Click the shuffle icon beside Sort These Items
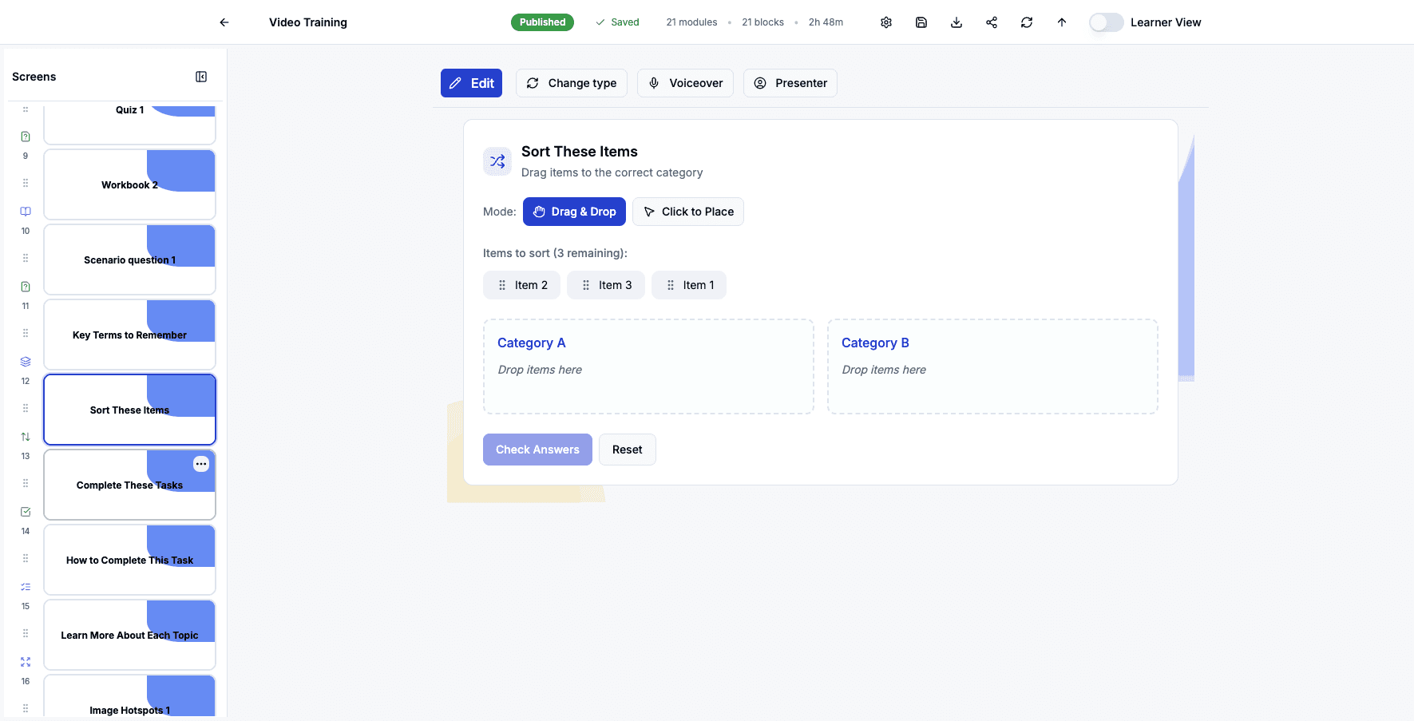This screenshot has height=721, width=1414. pos(497,160)
